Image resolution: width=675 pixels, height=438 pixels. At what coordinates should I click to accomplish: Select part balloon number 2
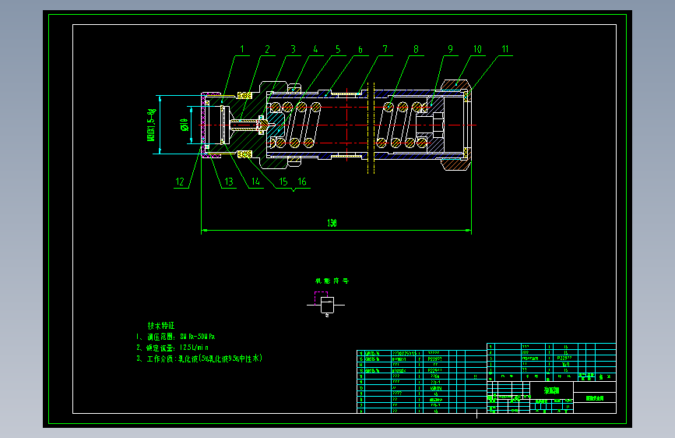click(x=267, y=49)
